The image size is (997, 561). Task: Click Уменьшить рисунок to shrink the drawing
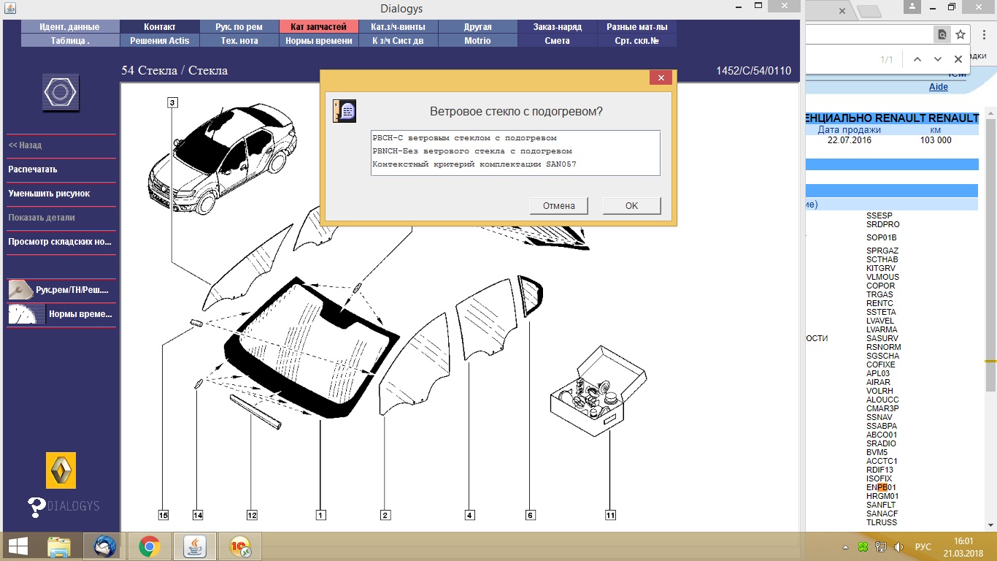click(49, 194)
